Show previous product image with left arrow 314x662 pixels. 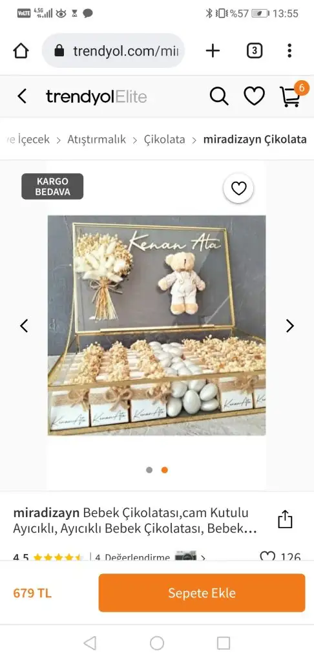[x=24, y=326]
